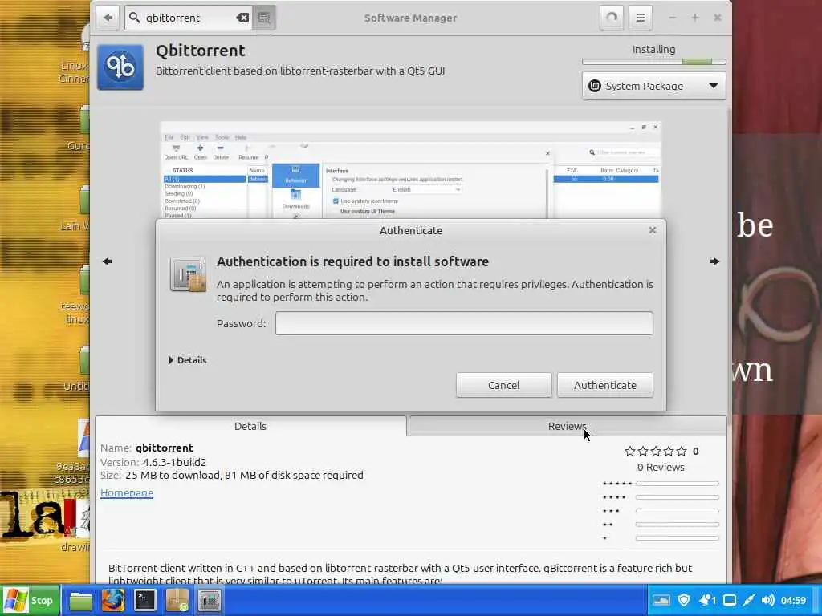
Task: Open the System Package dropdown
Action: coord(653,86)
